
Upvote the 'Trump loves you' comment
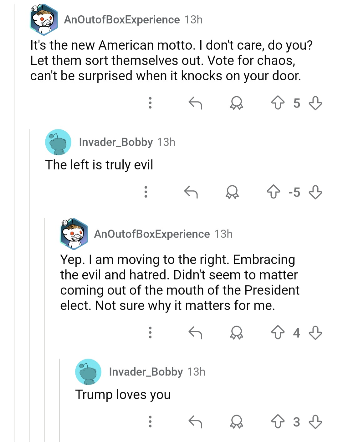pyautogui.click(x=278, y=422)
